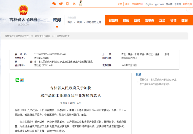Select the 成文日期 value 2021年03月19日

click(x=129, y=58)
